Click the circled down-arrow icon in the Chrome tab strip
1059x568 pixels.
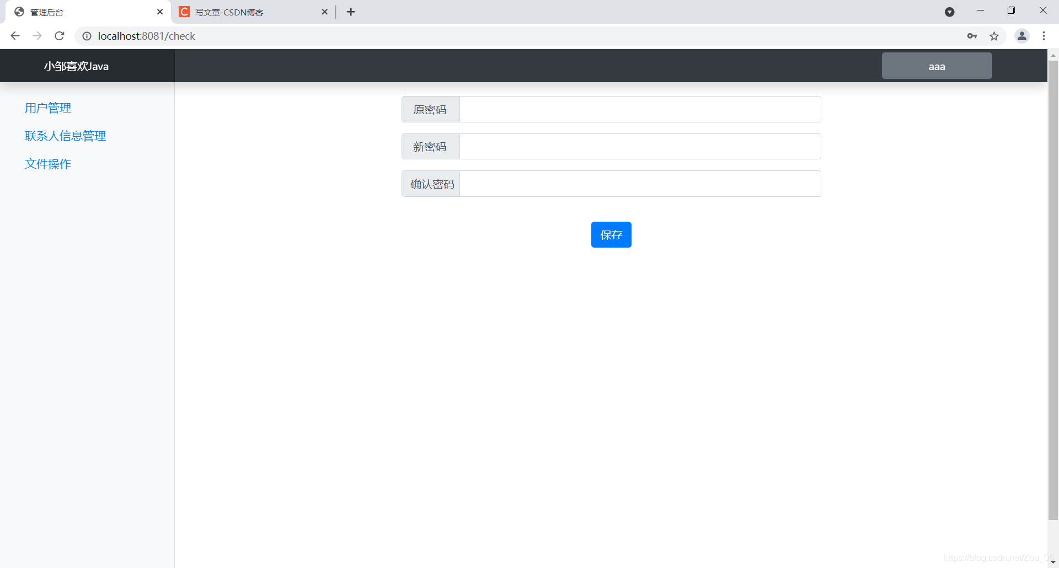click(949, 12)
